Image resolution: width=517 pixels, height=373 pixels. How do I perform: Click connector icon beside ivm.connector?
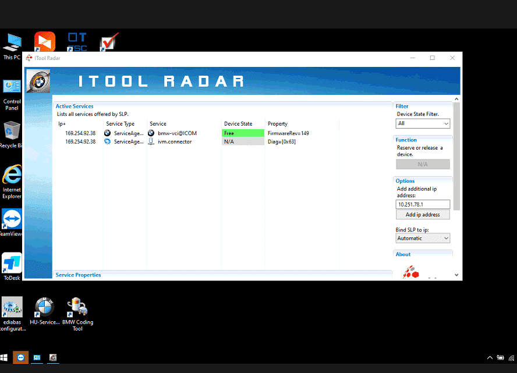pyautogui.click(x=151, y=141)
